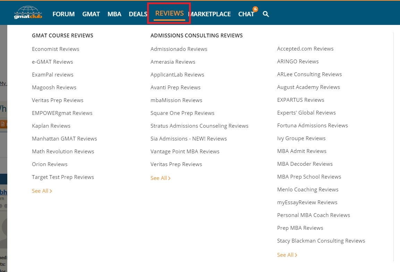Image resolution: width=400 pixels, height=272 pixels.
Task: Select the REVIEWS menu tab
Action: pos(169,13)
